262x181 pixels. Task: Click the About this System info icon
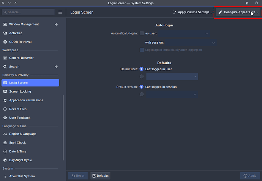pos(5,176)
